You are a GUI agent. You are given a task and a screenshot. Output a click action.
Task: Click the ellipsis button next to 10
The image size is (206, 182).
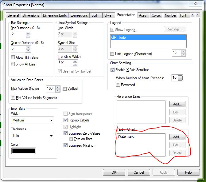coord(180,78)
